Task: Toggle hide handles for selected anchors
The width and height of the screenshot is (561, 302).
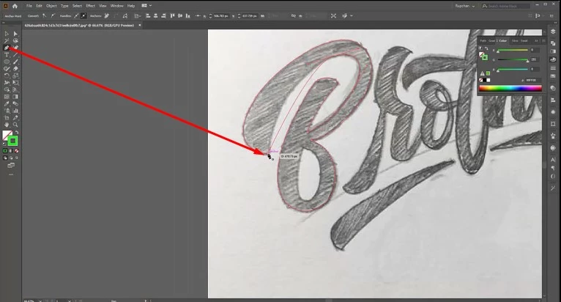Action: pos(83,16)
